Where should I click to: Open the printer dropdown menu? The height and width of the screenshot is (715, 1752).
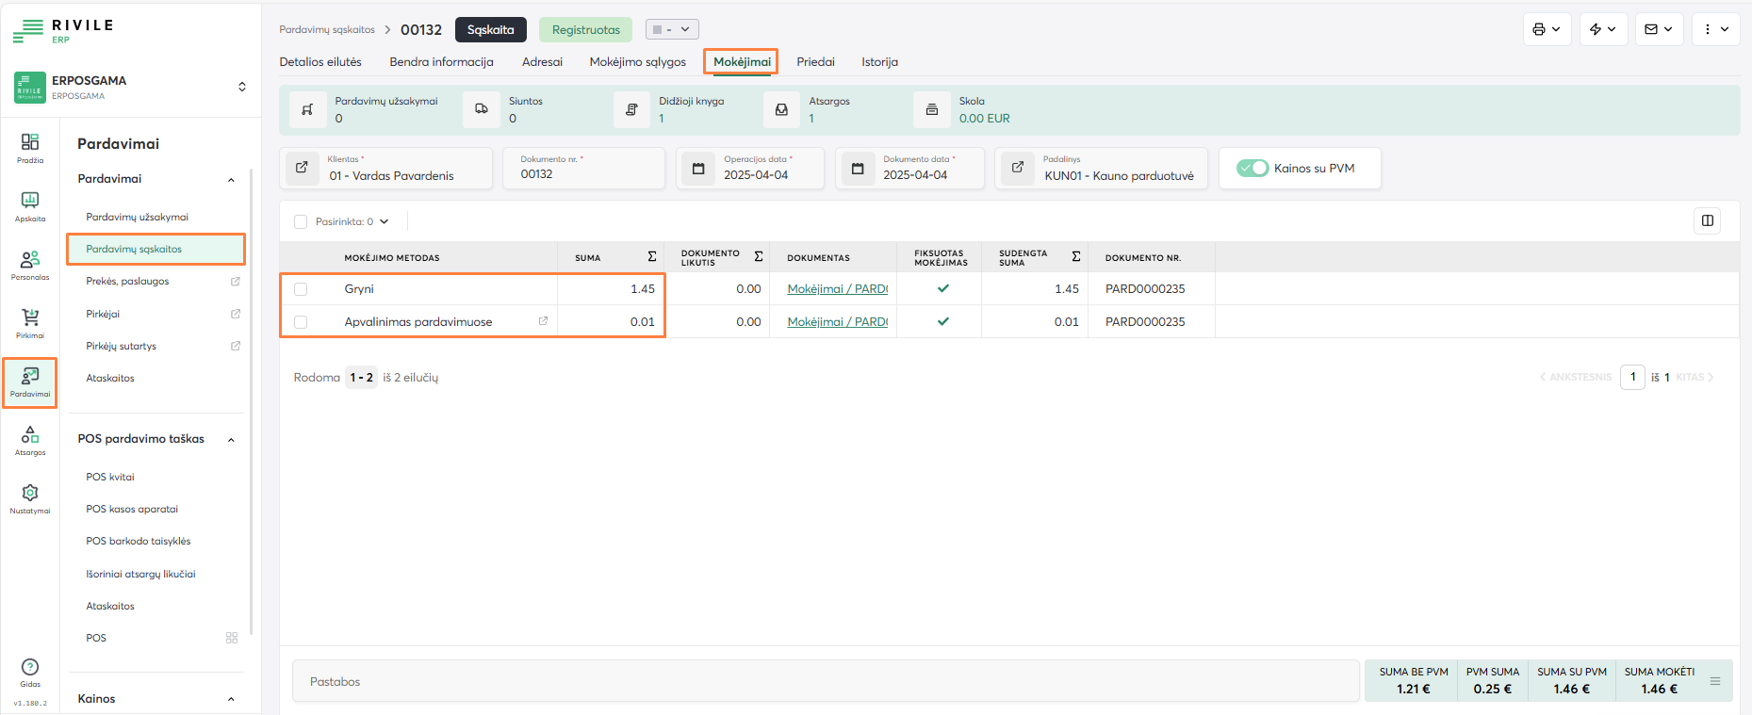point(1547,29)
